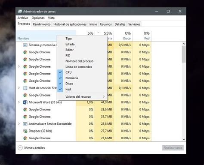Click the scrollbar down arrow
204x165 pixels.
[x=184, y=139]
